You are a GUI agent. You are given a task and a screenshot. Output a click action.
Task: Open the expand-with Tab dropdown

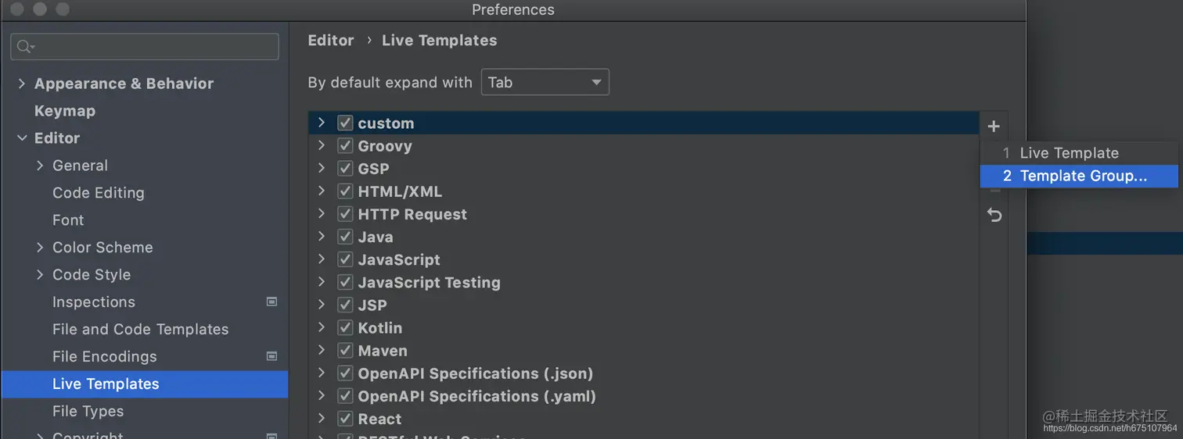pos(545,82)
